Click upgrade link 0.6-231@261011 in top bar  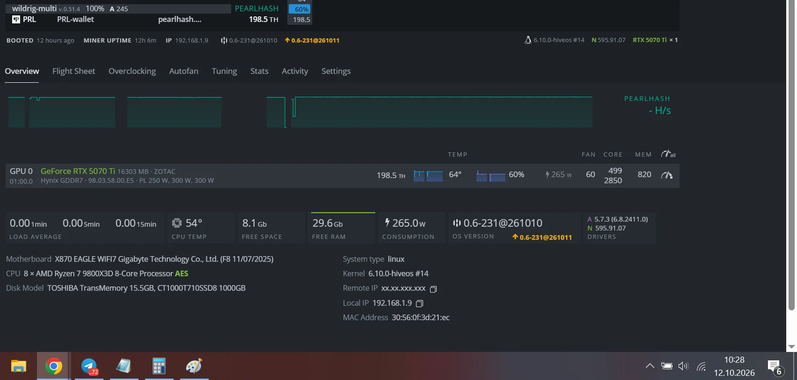(312, 41)
